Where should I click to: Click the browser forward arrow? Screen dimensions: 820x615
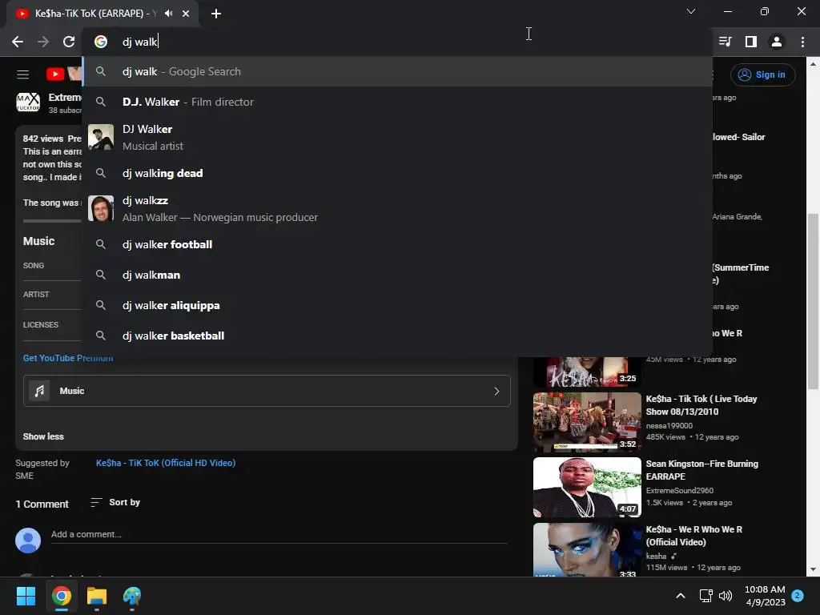point(43,42)
